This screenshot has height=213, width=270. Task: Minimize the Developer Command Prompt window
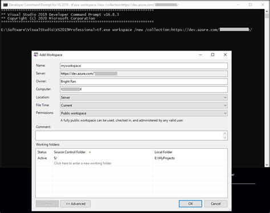pos(238,5)
